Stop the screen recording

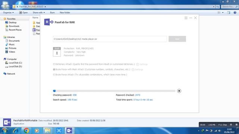(x=236, y=125)
